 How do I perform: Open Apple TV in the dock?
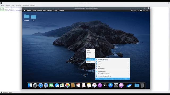[x=105, y=85]
